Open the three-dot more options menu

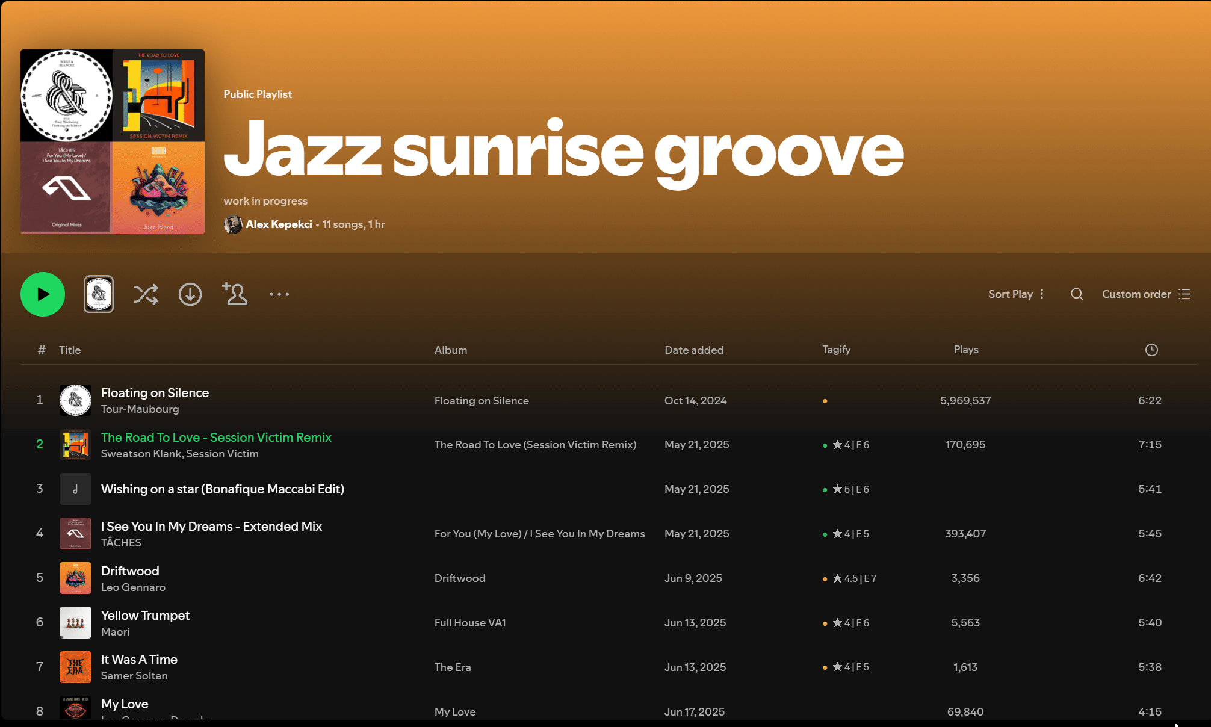click(x=279, y=294)
